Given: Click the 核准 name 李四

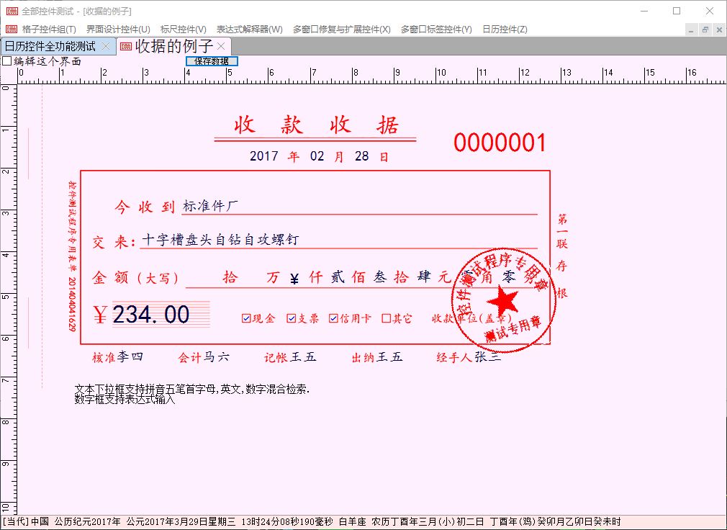Looking at the screenshot, I should [130, 357].
